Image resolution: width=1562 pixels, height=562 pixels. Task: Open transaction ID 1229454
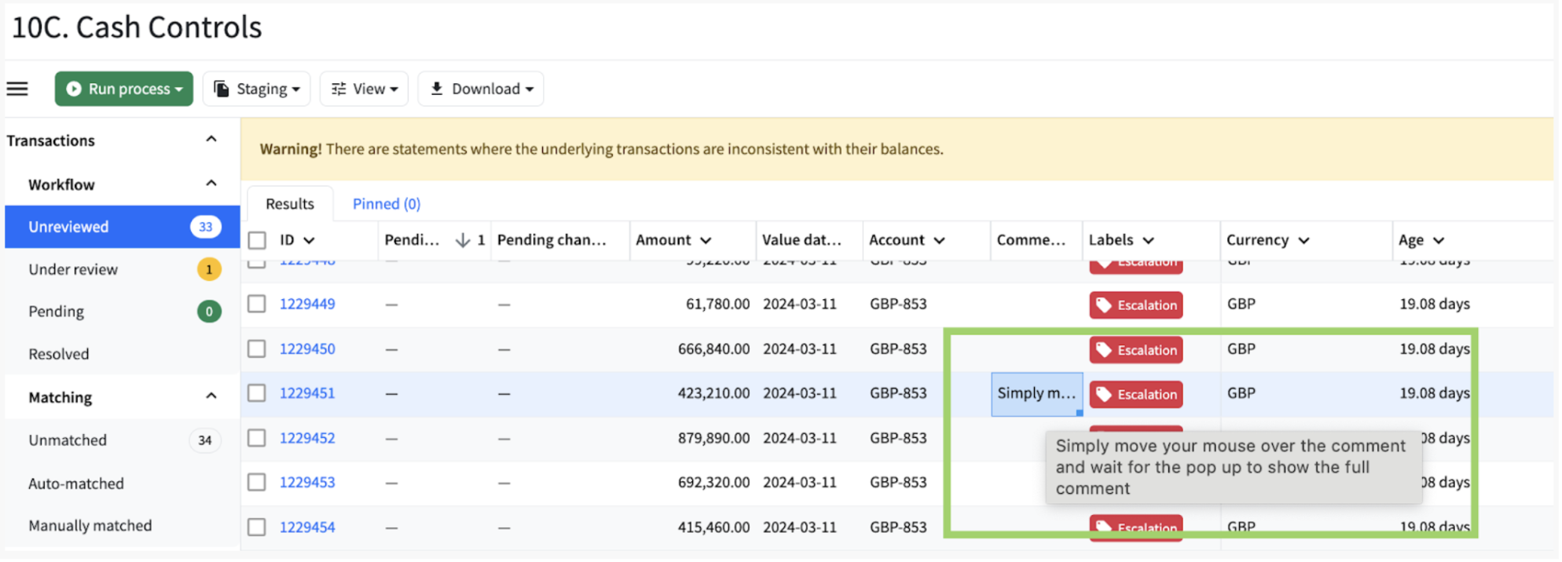(x=307, y=527)
